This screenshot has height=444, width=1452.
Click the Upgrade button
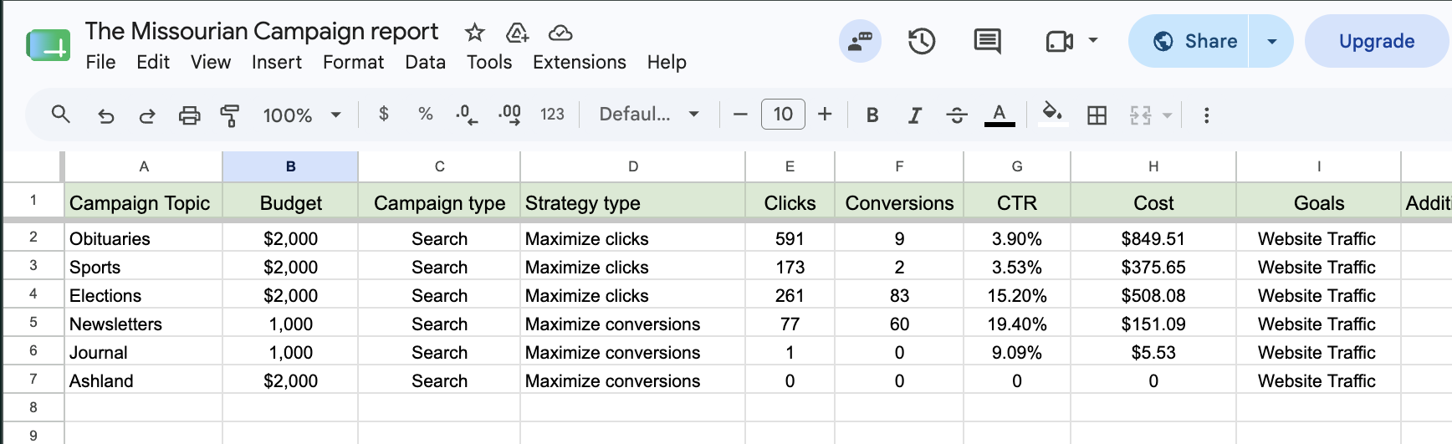coord(1377,41)
